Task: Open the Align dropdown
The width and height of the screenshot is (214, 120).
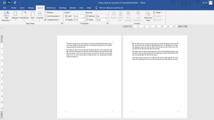Action: [158, 13]
